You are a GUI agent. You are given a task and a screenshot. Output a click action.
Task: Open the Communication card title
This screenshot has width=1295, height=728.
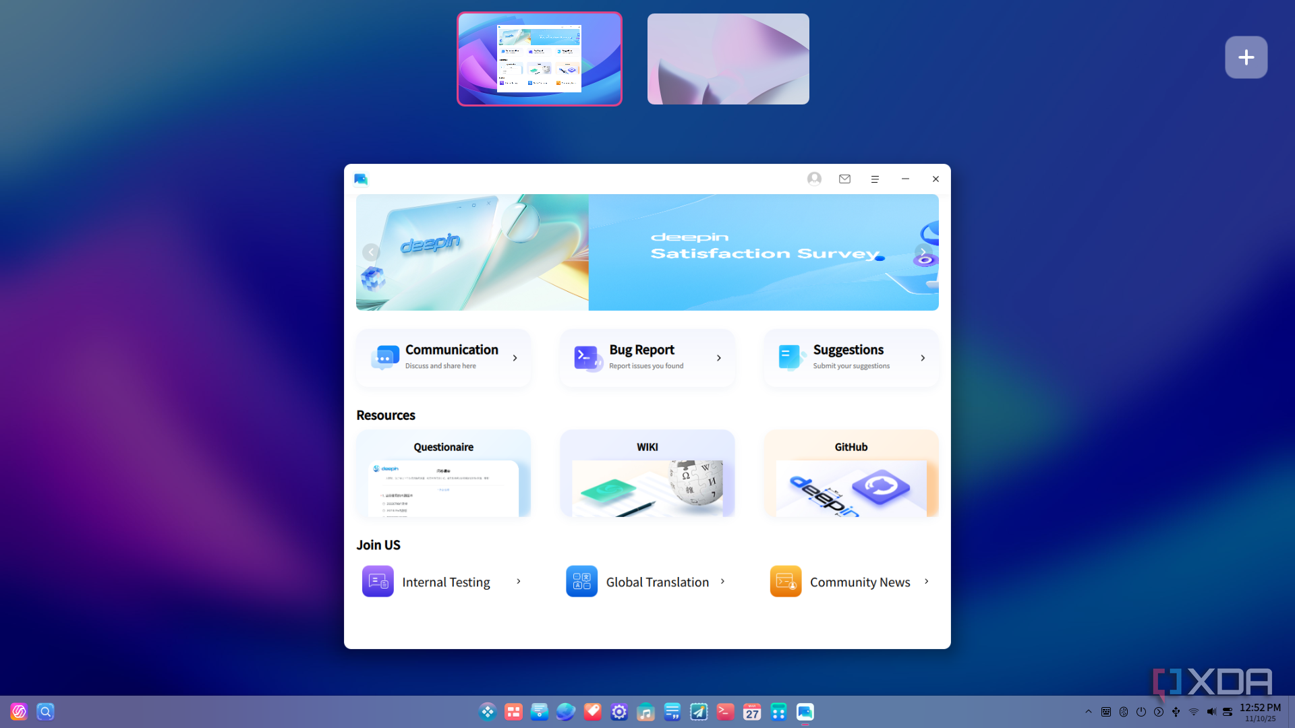coord(452,350)
